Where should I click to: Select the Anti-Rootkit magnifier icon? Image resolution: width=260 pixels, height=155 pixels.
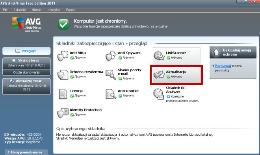coord(111,94)
